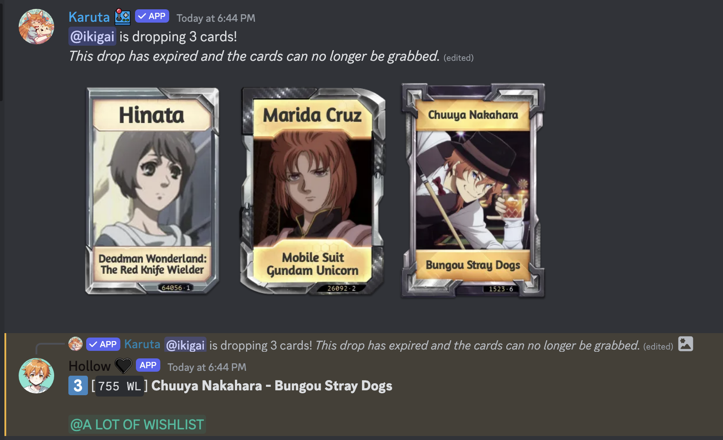
Task: Click the joystick badge next to Karuta
Action: [x=123, y=17]
